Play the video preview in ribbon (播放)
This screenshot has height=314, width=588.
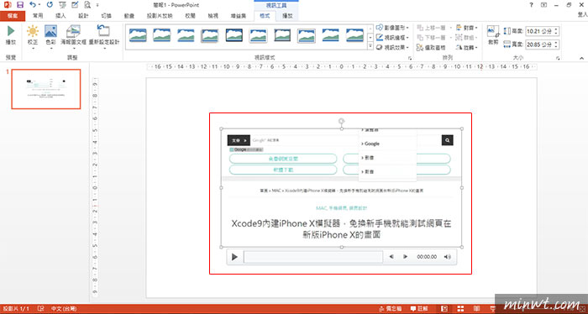(x=11, y=36)
